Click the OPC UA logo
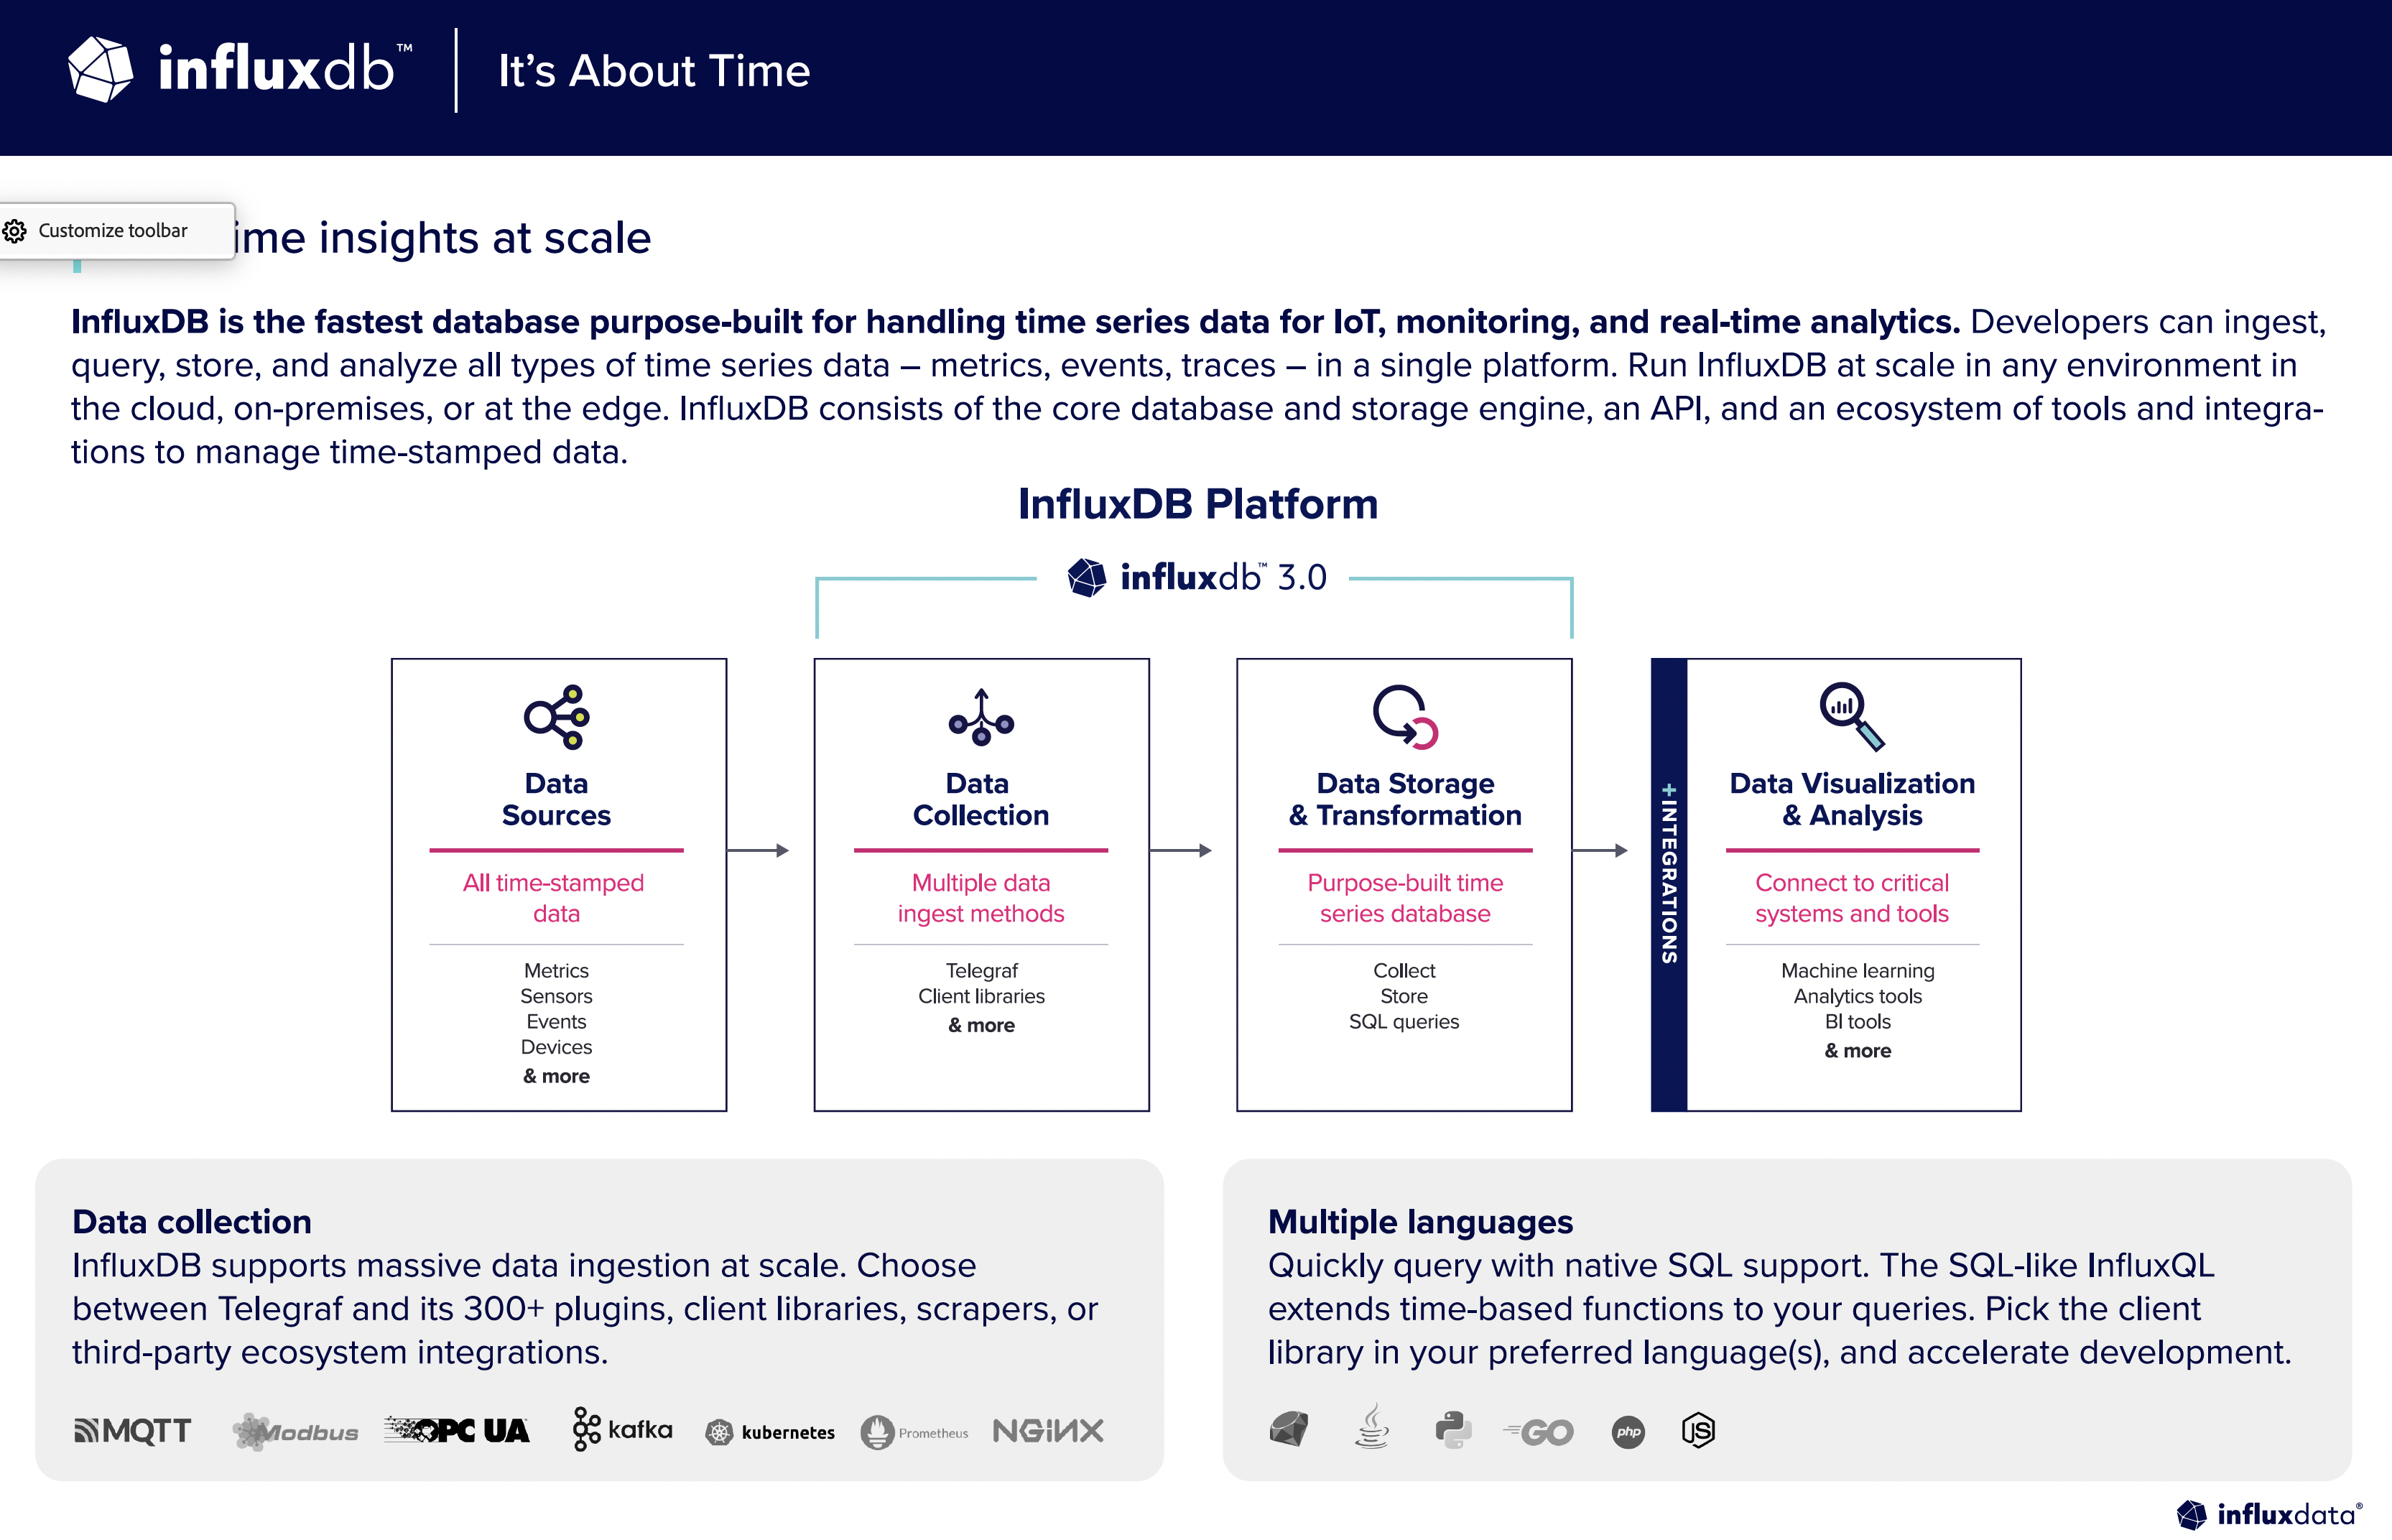The image size is (2392, 1540). (457, 1431)
